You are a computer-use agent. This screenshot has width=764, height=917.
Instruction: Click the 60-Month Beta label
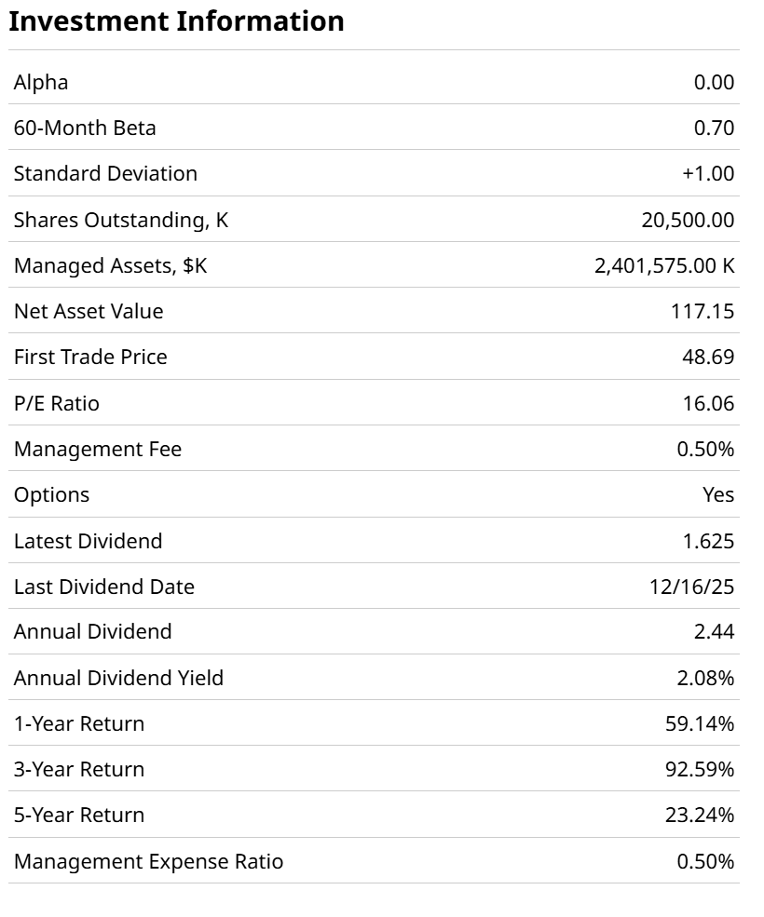[85, 128]
